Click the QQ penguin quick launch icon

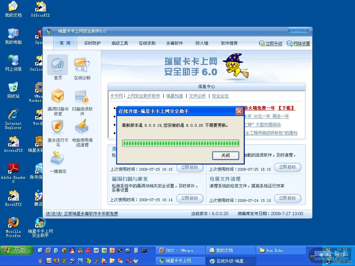click(x=72, y=250)
